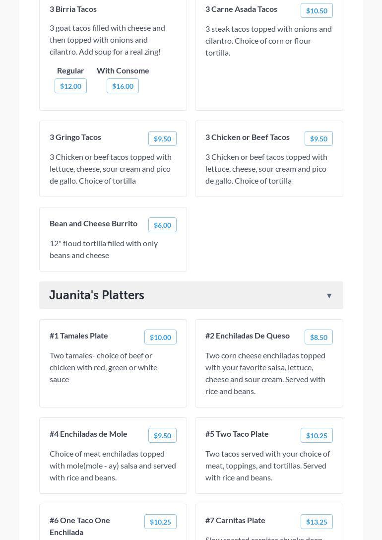
Task: Click the $13.25 Carnitas Plate price
Action: coord(317,522)
